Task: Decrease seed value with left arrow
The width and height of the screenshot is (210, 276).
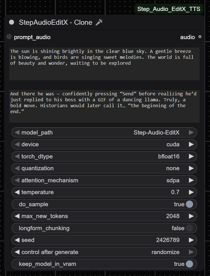Action: coord(17,240)
